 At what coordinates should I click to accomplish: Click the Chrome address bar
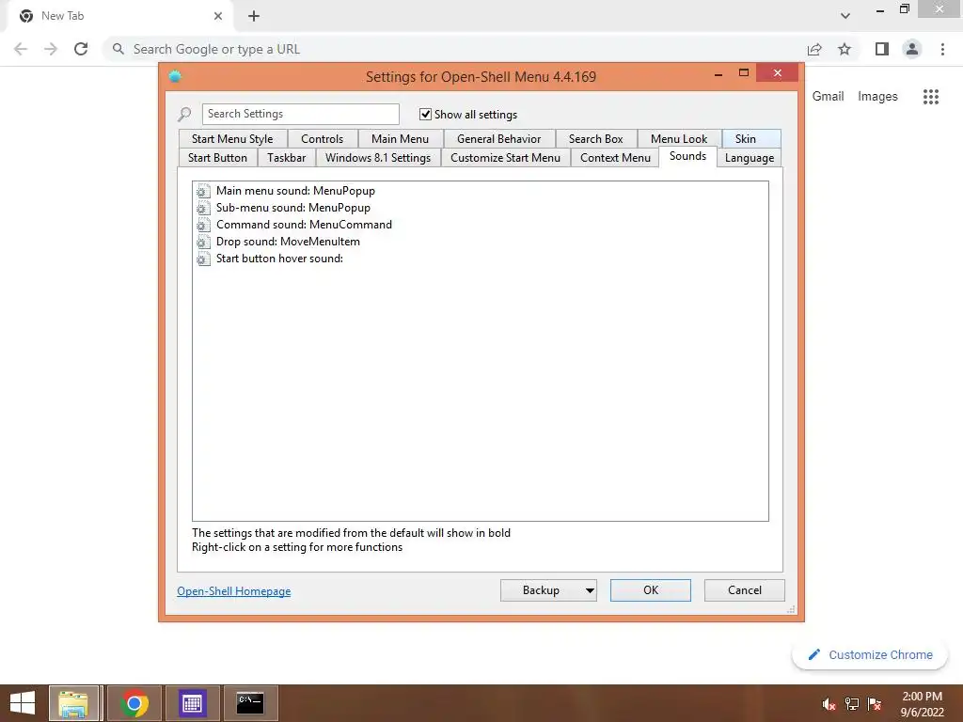pyautogui.click(x=454, y=49)
